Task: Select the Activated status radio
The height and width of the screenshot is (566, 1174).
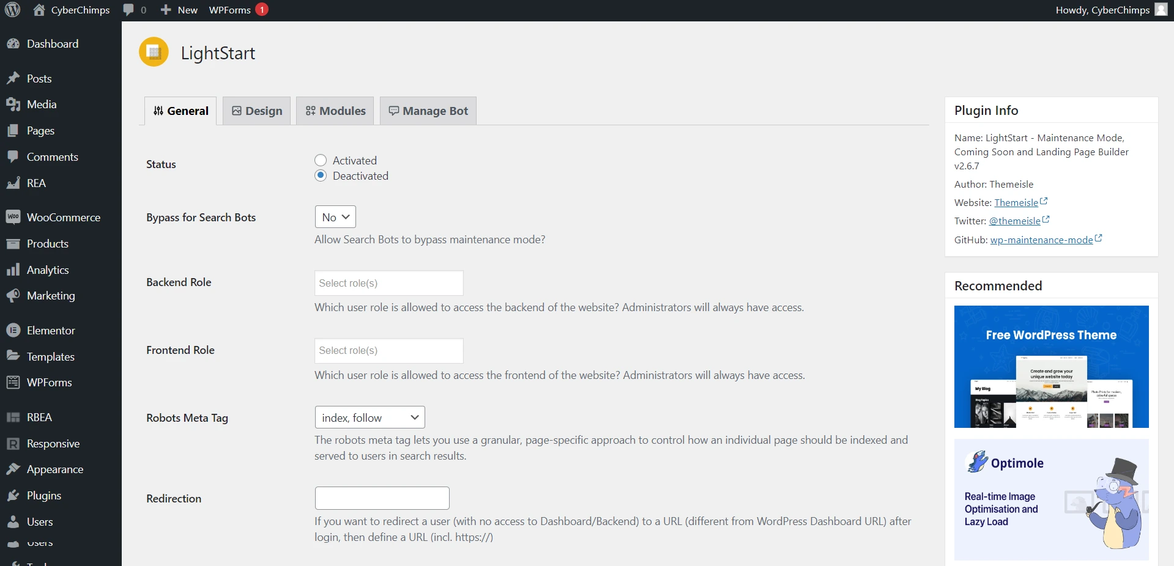Action: (x=321, y=160)
